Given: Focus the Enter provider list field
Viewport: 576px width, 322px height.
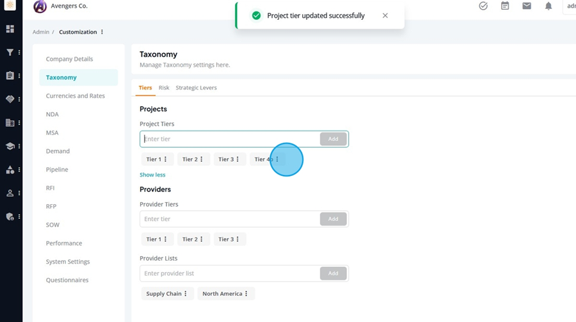Looking at the screenshot, I should [230, 273].
